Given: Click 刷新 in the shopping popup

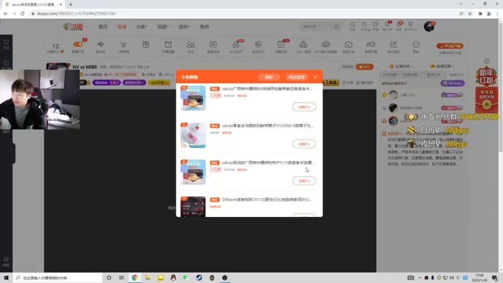Looking at the screenshot, I should [269, 77].
